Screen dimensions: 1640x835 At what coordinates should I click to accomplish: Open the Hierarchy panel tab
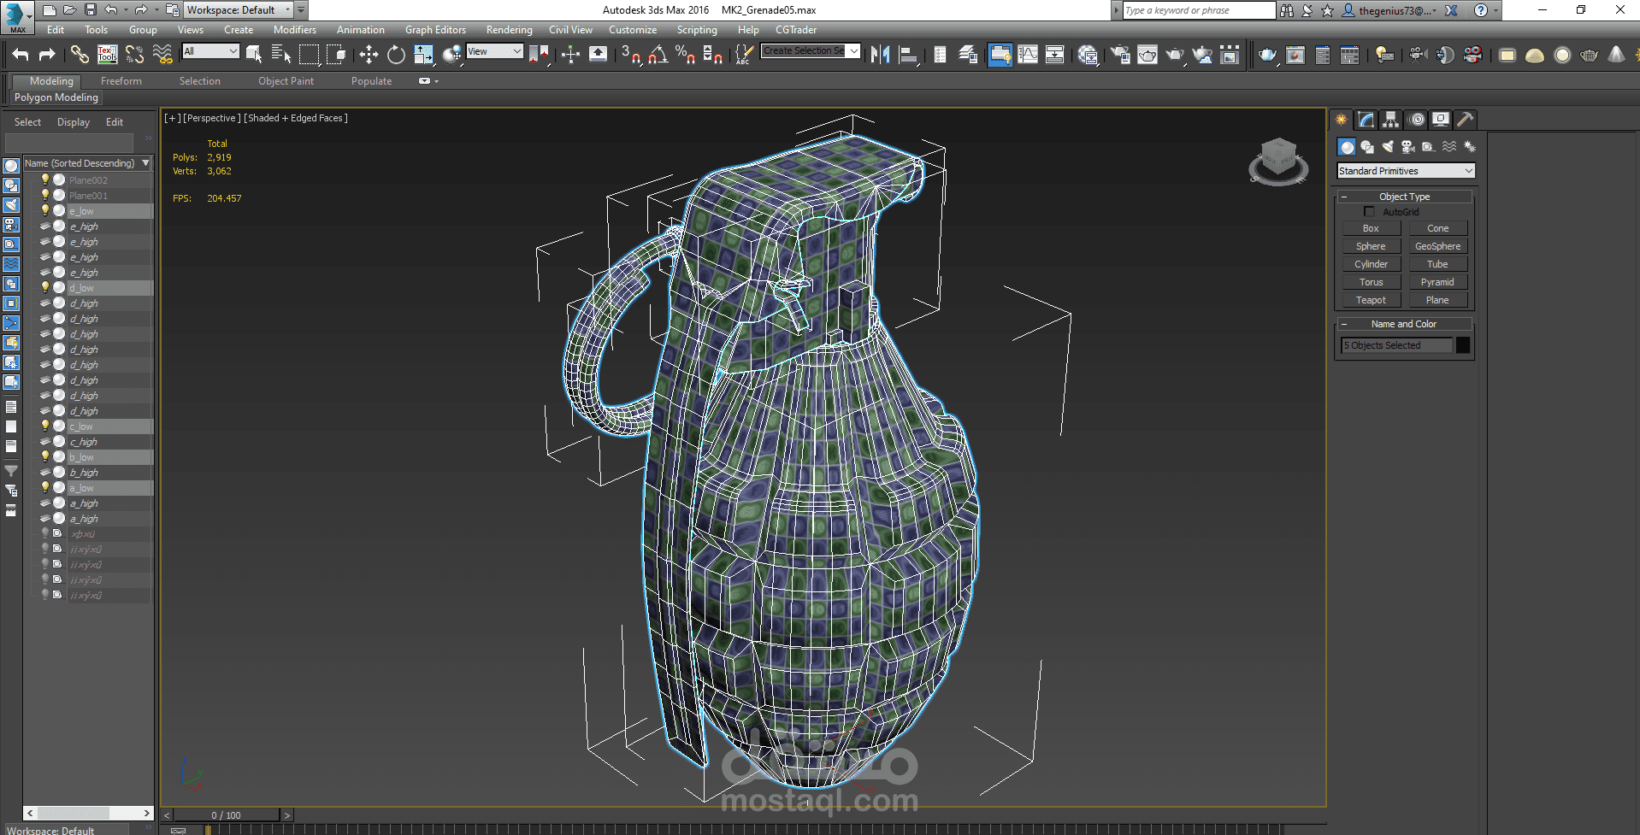[1391, 120]
